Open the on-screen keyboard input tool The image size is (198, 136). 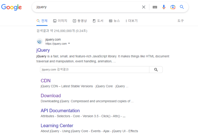pyautogui.click(x=155, y=7)
